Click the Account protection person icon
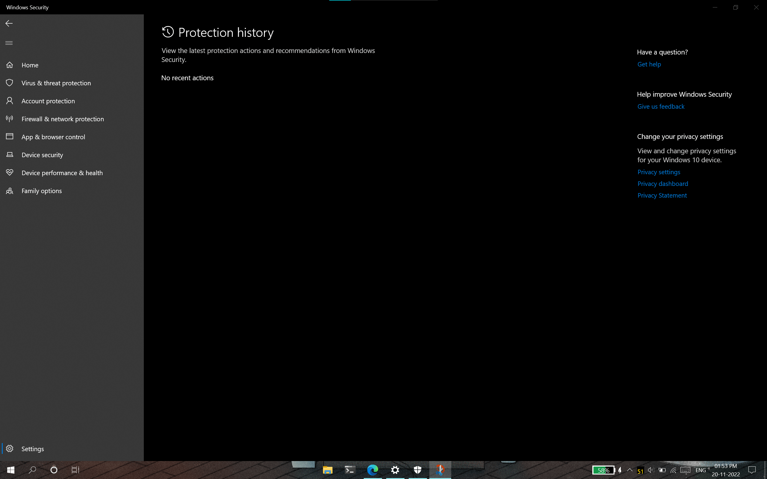 point(10,101)
